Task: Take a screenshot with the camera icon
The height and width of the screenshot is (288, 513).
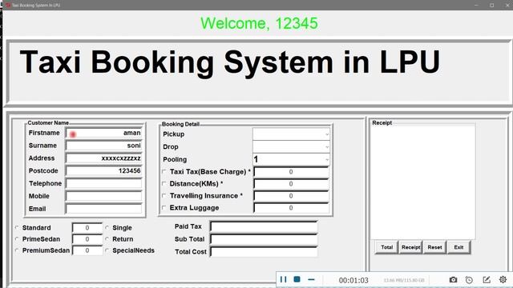Action: coord(453,279)
